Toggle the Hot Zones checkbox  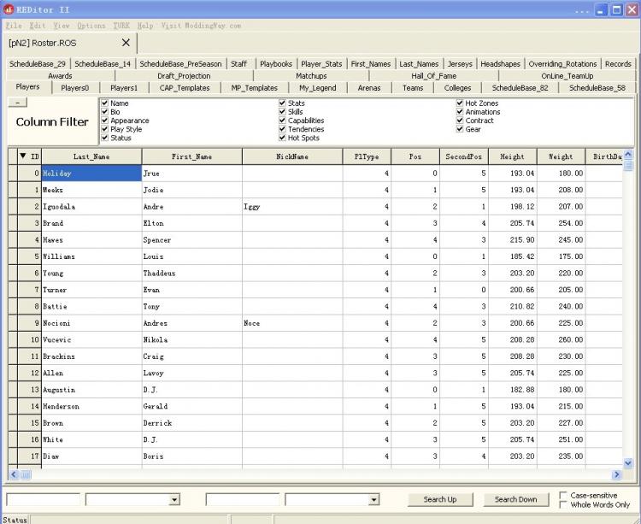coord(461,103)
